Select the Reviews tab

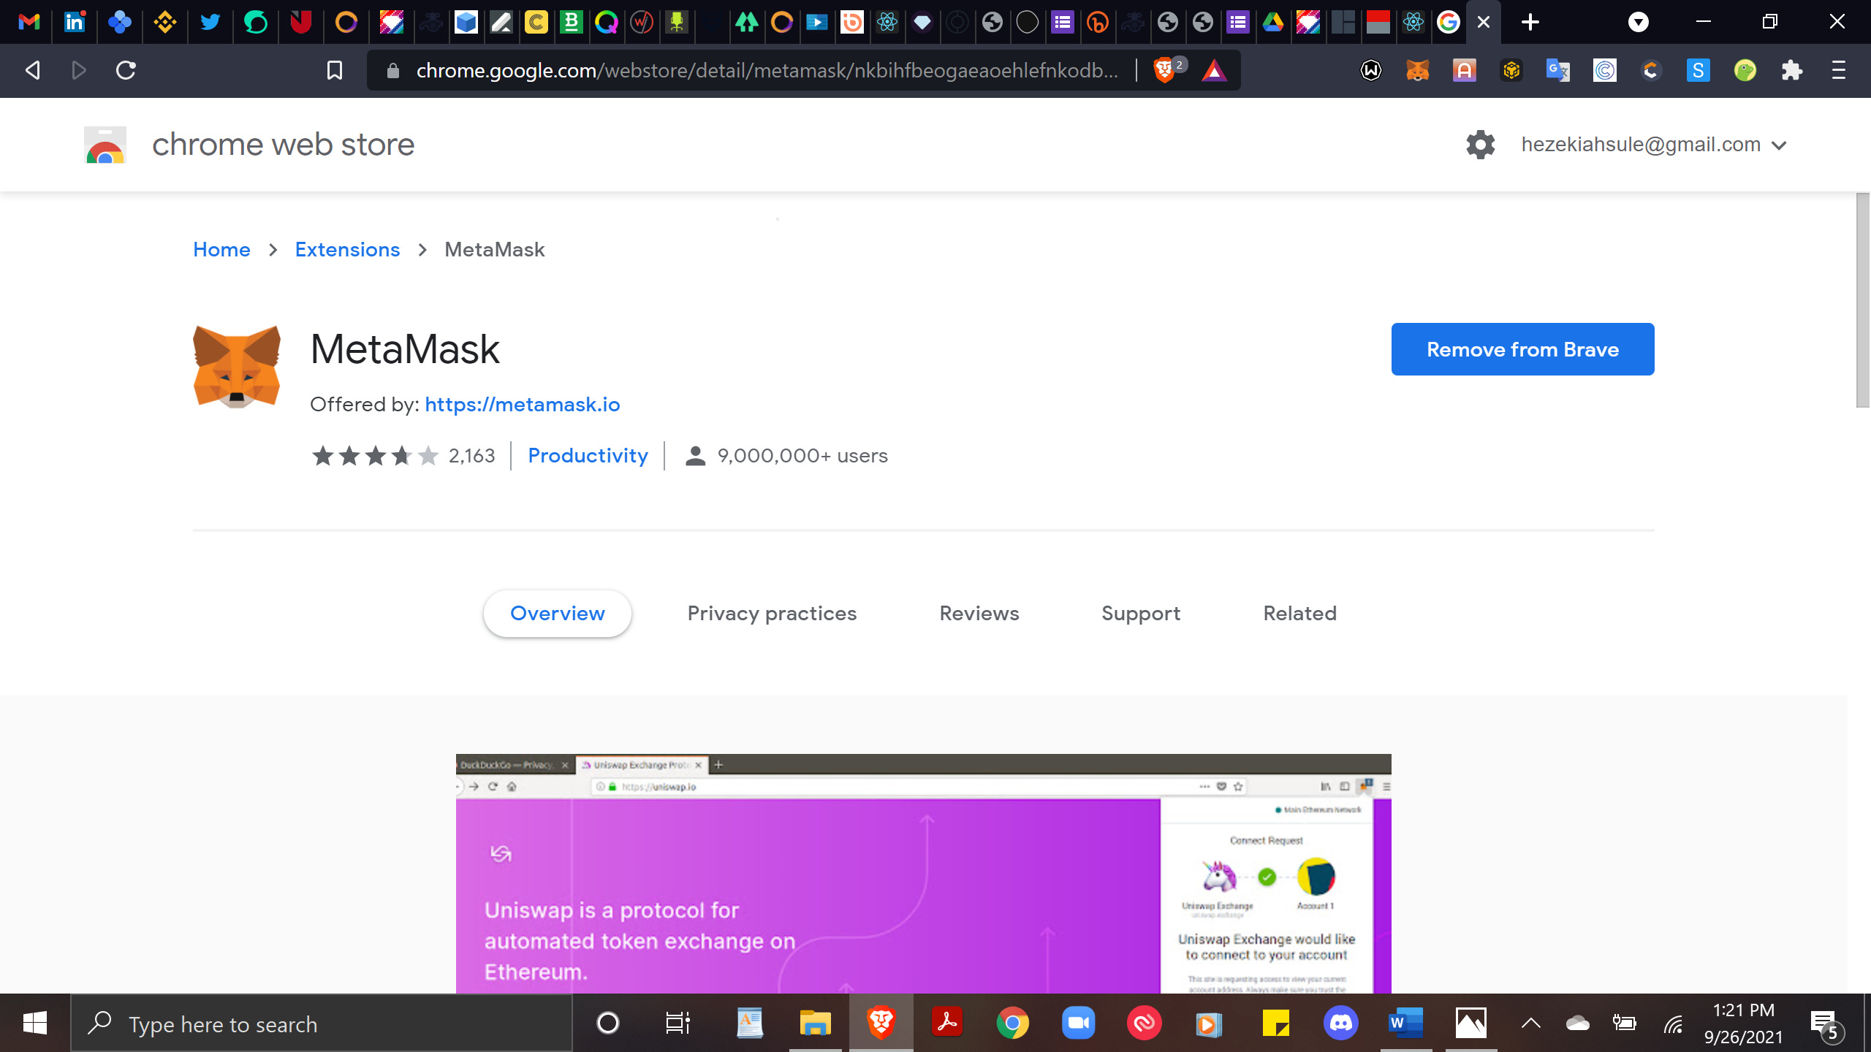[979, 614]
